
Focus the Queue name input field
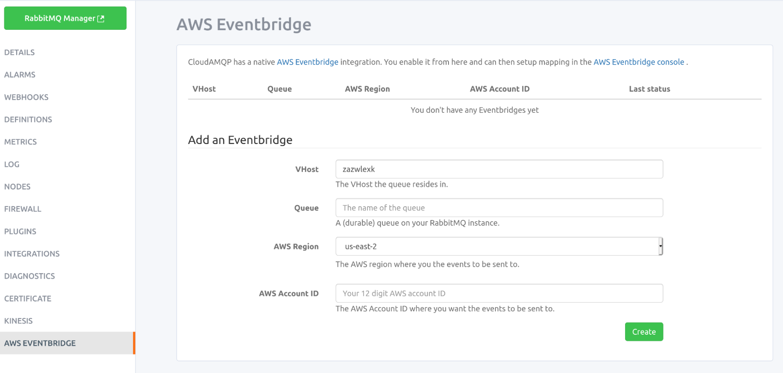[x=499, y=208]
